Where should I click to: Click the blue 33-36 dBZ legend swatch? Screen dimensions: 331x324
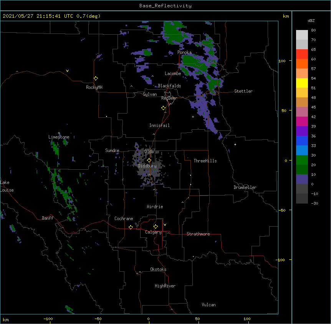pos(302,140)
